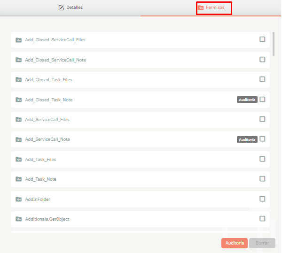The image size is (282, 253).
Task: Click the Add_ServiceCall_Files permission icon
Action: [x=18, y=119]
